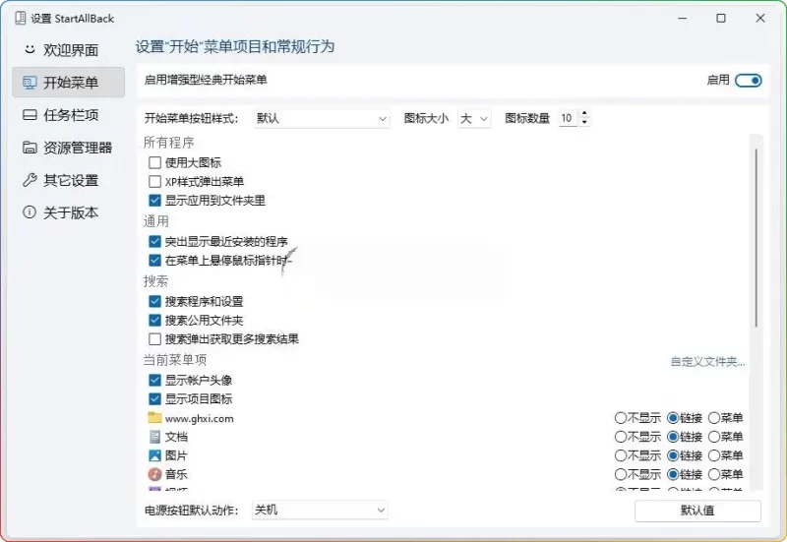
Task: Toggle the 启用 enhanced start menu switch
Action: point(749,81)
